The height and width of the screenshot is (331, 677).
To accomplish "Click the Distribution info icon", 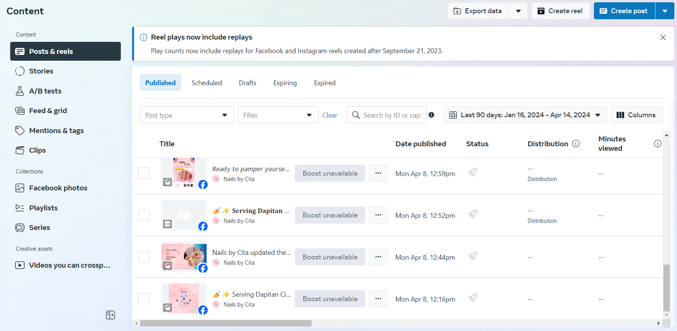I will (x=576, y=144).
